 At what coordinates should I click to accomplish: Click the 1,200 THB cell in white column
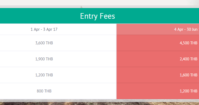[44, 75]
